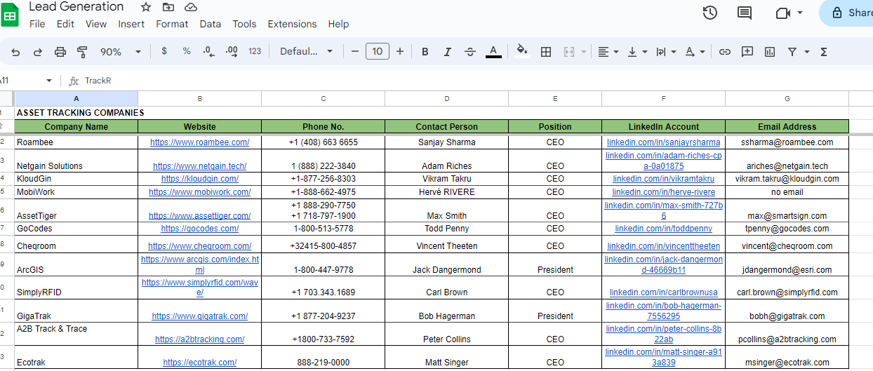Open Google Sheets home logo

click(10, 15)
